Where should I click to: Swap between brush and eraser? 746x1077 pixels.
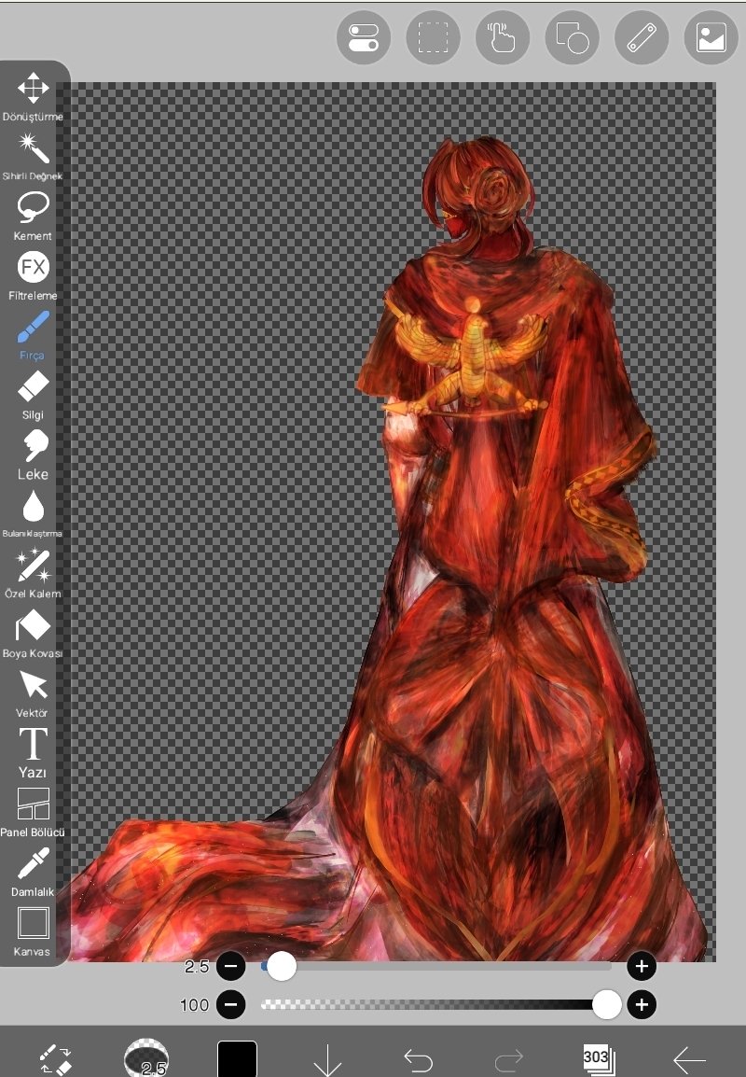[55, 1059]
